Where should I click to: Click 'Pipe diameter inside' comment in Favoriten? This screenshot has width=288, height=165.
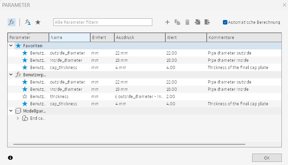point(228,60)
